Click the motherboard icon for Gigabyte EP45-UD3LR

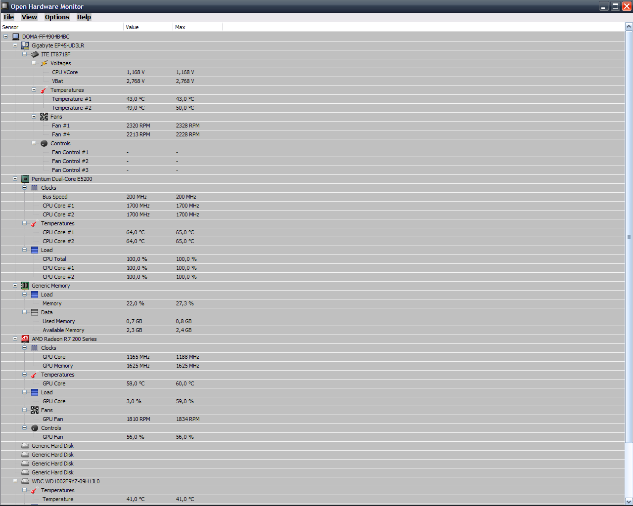[x=25, y=45]
